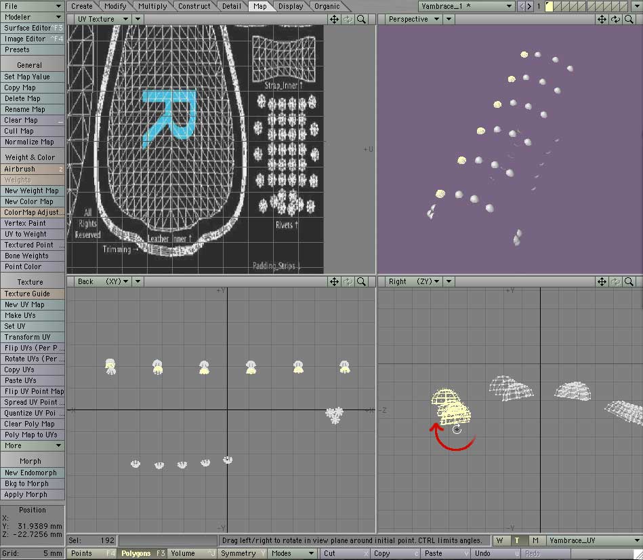This screenshot has width=643, height=560.
Task: Open render style dropdown beside UV Texture
Action: 138,19
